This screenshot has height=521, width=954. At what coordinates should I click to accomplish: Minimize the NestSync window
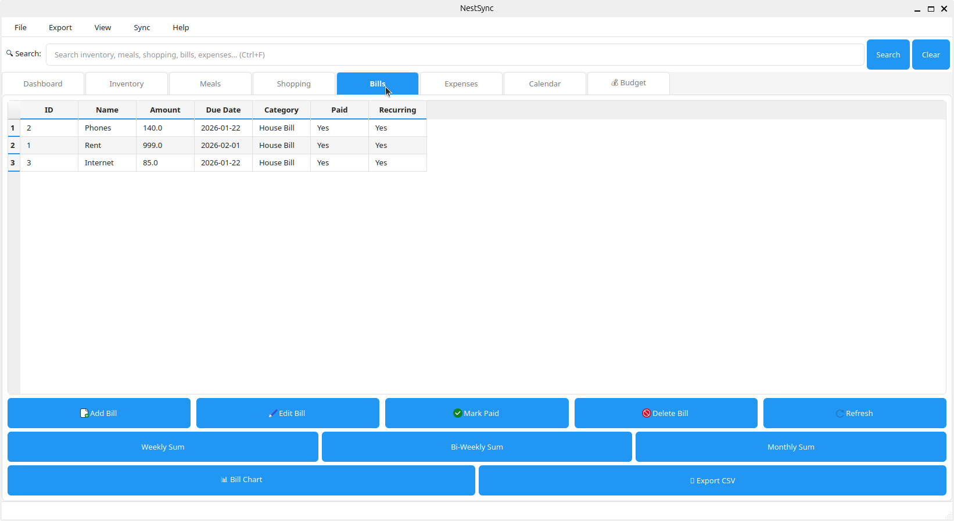[x=917, y=9]
